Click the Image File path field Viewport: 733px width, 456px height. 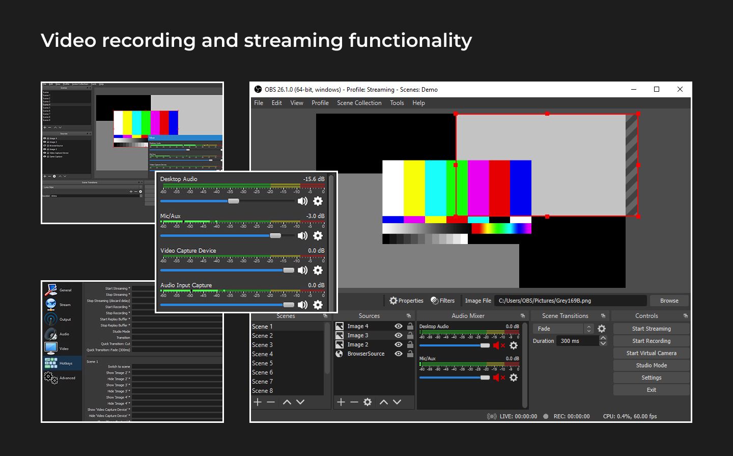[571, 301]
